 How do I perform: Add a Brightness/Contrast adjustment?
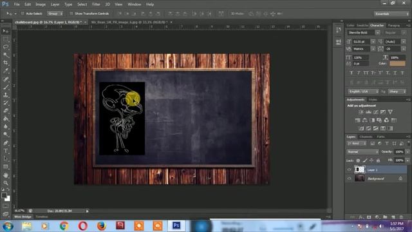click(361, 112)
